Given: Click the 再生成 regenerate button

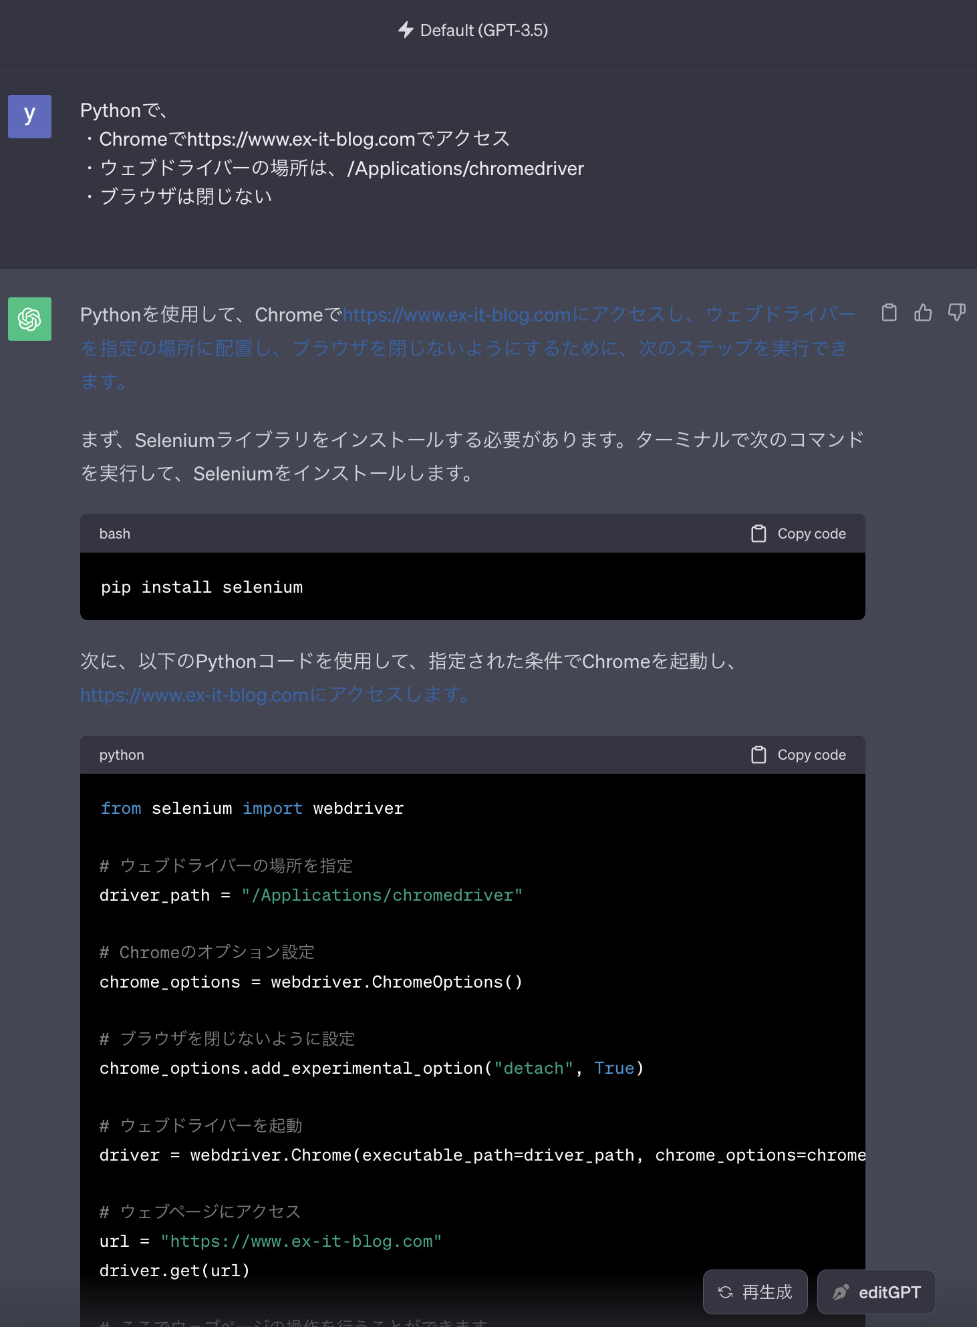Looking at the screenshot, I should point(755,1292).
